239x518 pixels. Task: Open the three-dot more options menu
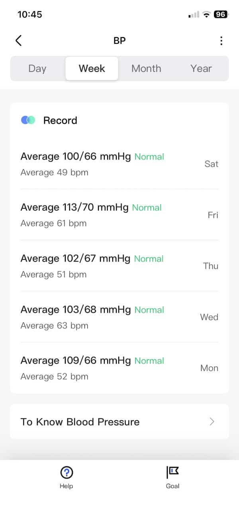tap(221, 41)
